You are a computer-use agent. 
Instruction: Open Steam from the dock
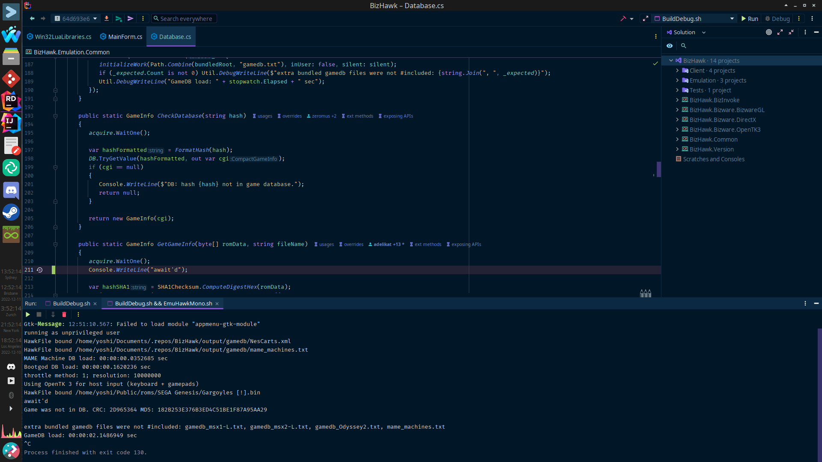tap(11, 212)
